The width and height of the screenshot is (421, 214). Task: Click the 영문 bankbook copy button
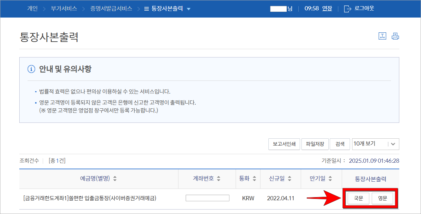tap(382, 198)
